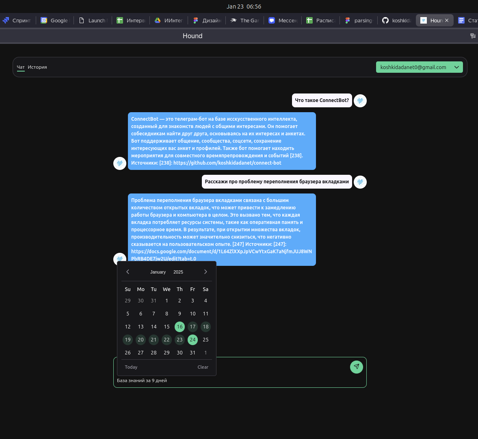Select January 25 in calendar
Screen dimensions: 478x439
pyautogui.click(x=206, y=339)
